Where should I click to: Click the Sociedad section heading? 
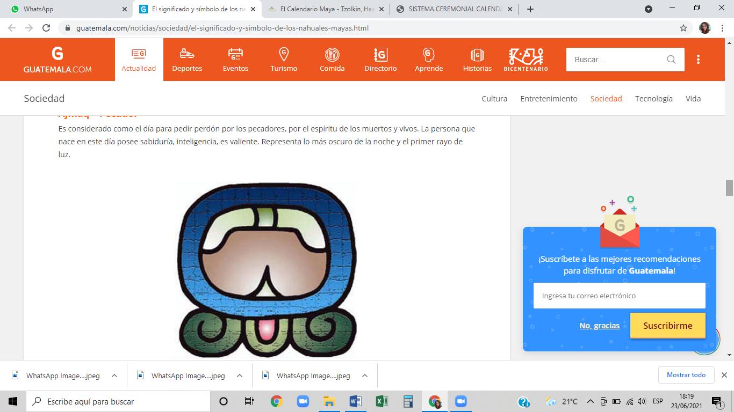tap(44, 99)
